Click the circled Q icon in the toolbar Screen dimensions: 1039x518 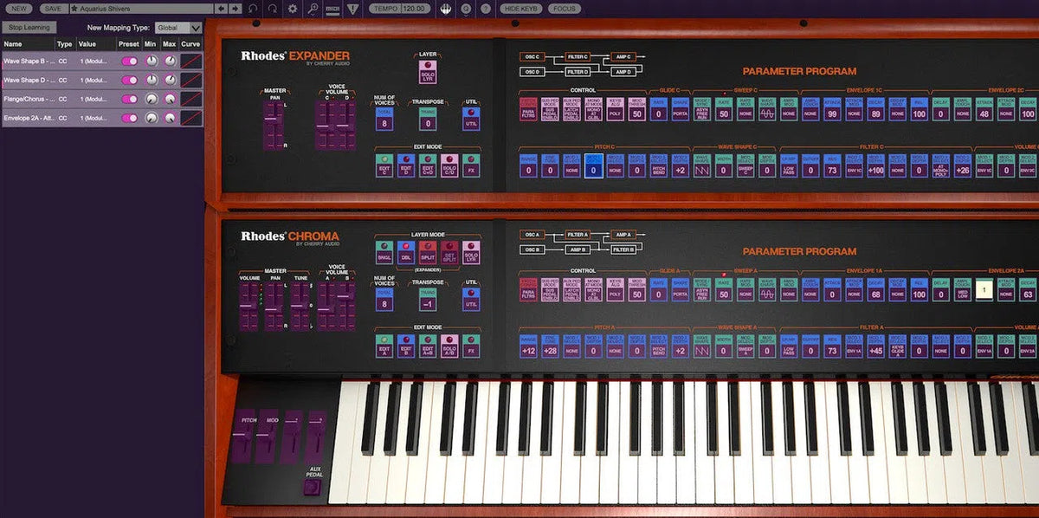coord(465,9)
